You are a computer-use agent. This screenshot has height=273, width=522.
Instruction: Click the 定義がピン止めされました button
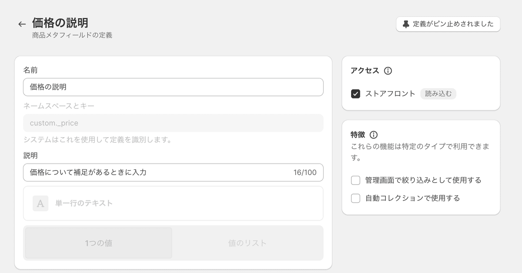coord(448,24)
